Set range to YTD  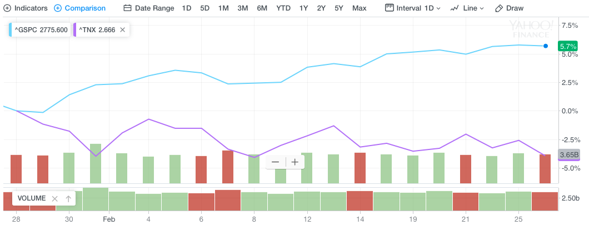283,8
